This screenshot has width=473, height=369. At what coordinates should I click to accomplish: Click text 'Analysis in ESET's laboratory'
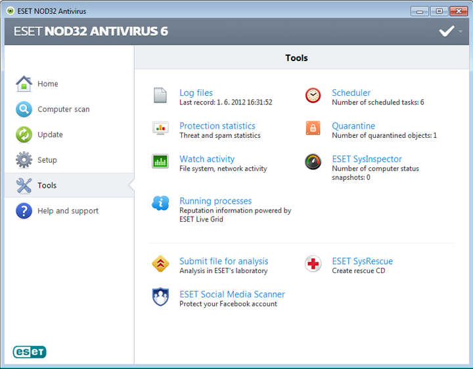[x=223, y=271]
